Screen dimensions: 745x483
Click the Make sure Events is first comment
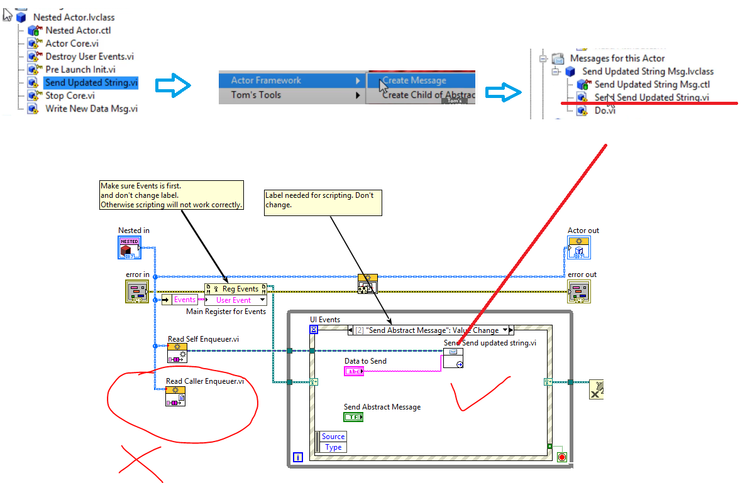click(x=172, y=195)
